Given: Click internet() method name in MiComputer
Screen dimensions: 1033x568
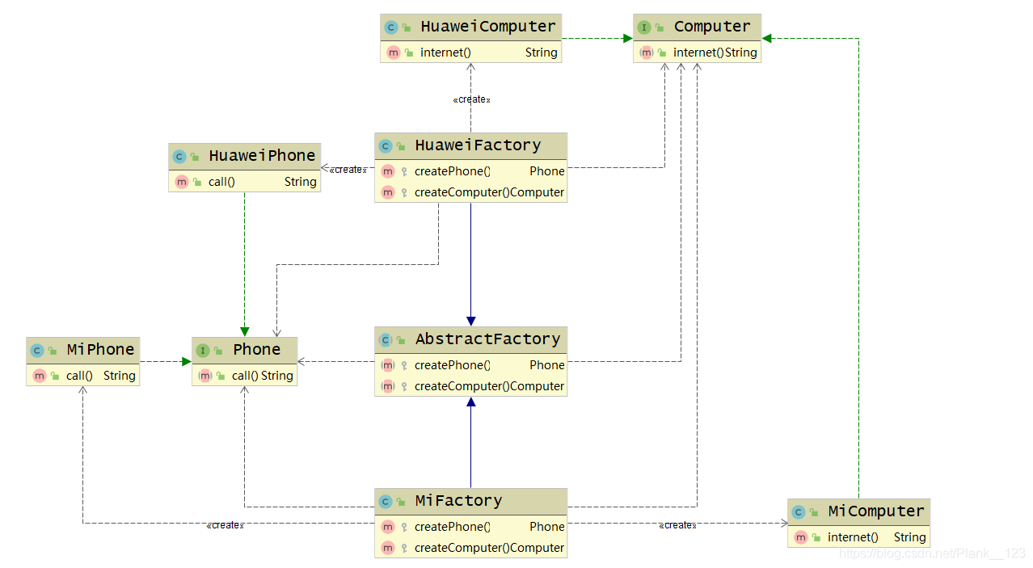Looking at the screenshot, I should (853, 537).
